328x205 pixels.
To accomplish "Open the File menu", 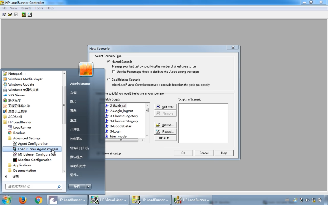I will click(x=4, y=8).
